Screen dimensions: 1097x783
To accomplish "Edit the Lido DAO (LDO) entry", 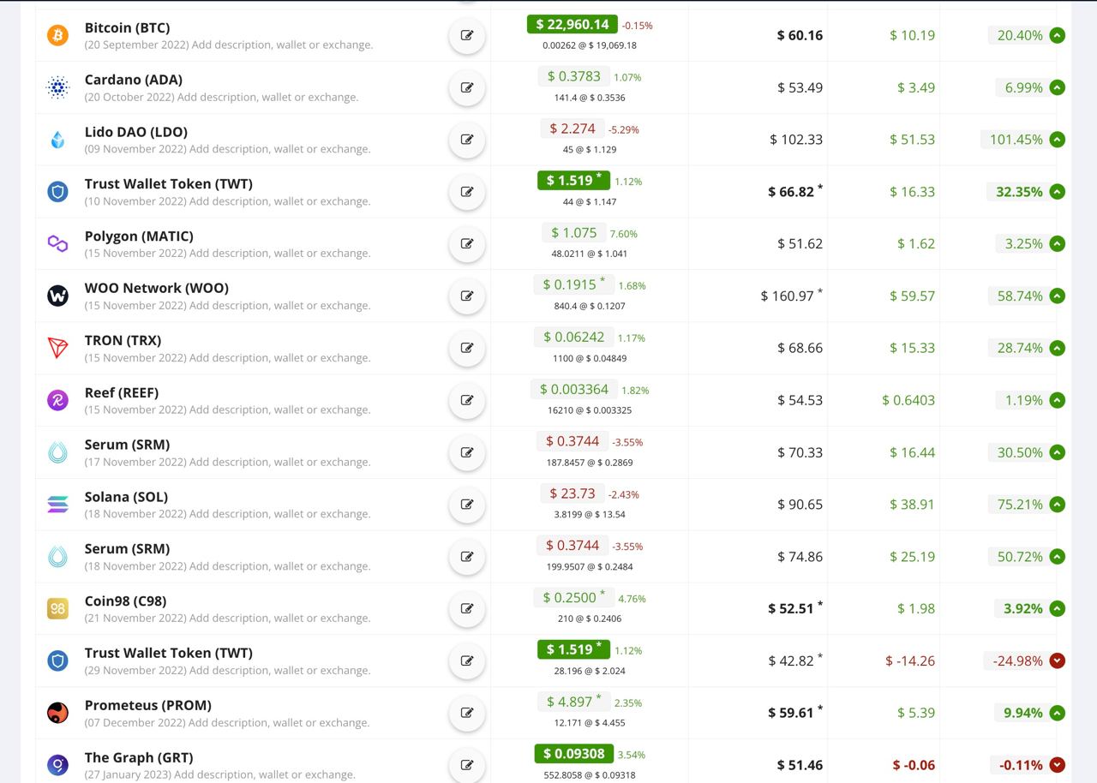I will (467, 140).
